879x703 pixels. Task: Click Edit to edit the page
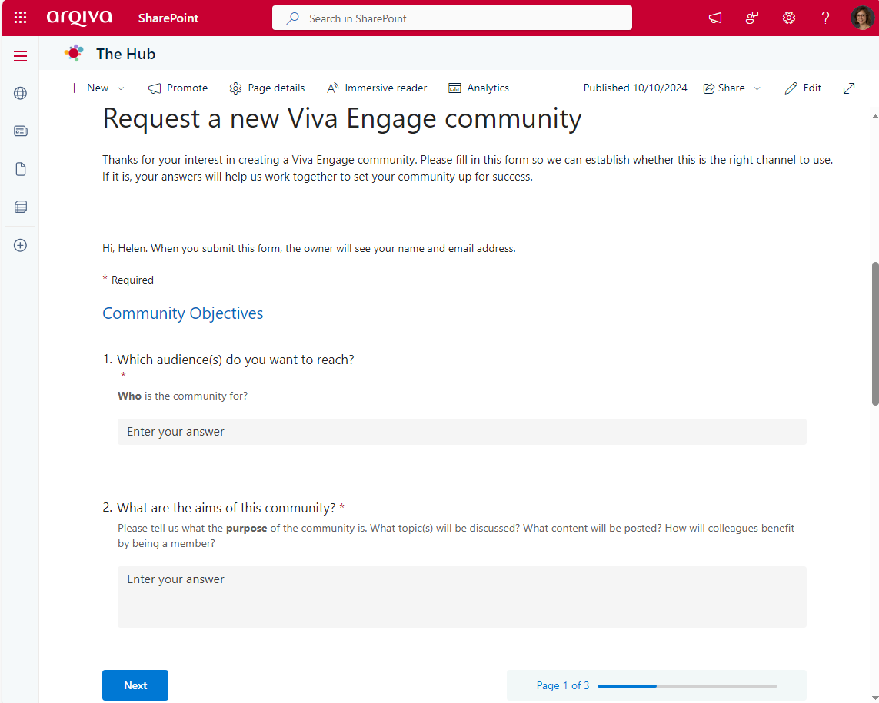[x=803, y=88]
